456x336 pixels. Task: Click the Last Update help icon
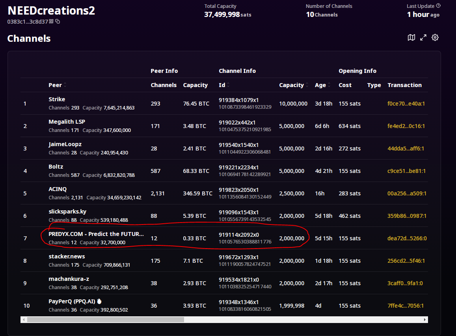[x=438, y=6]
